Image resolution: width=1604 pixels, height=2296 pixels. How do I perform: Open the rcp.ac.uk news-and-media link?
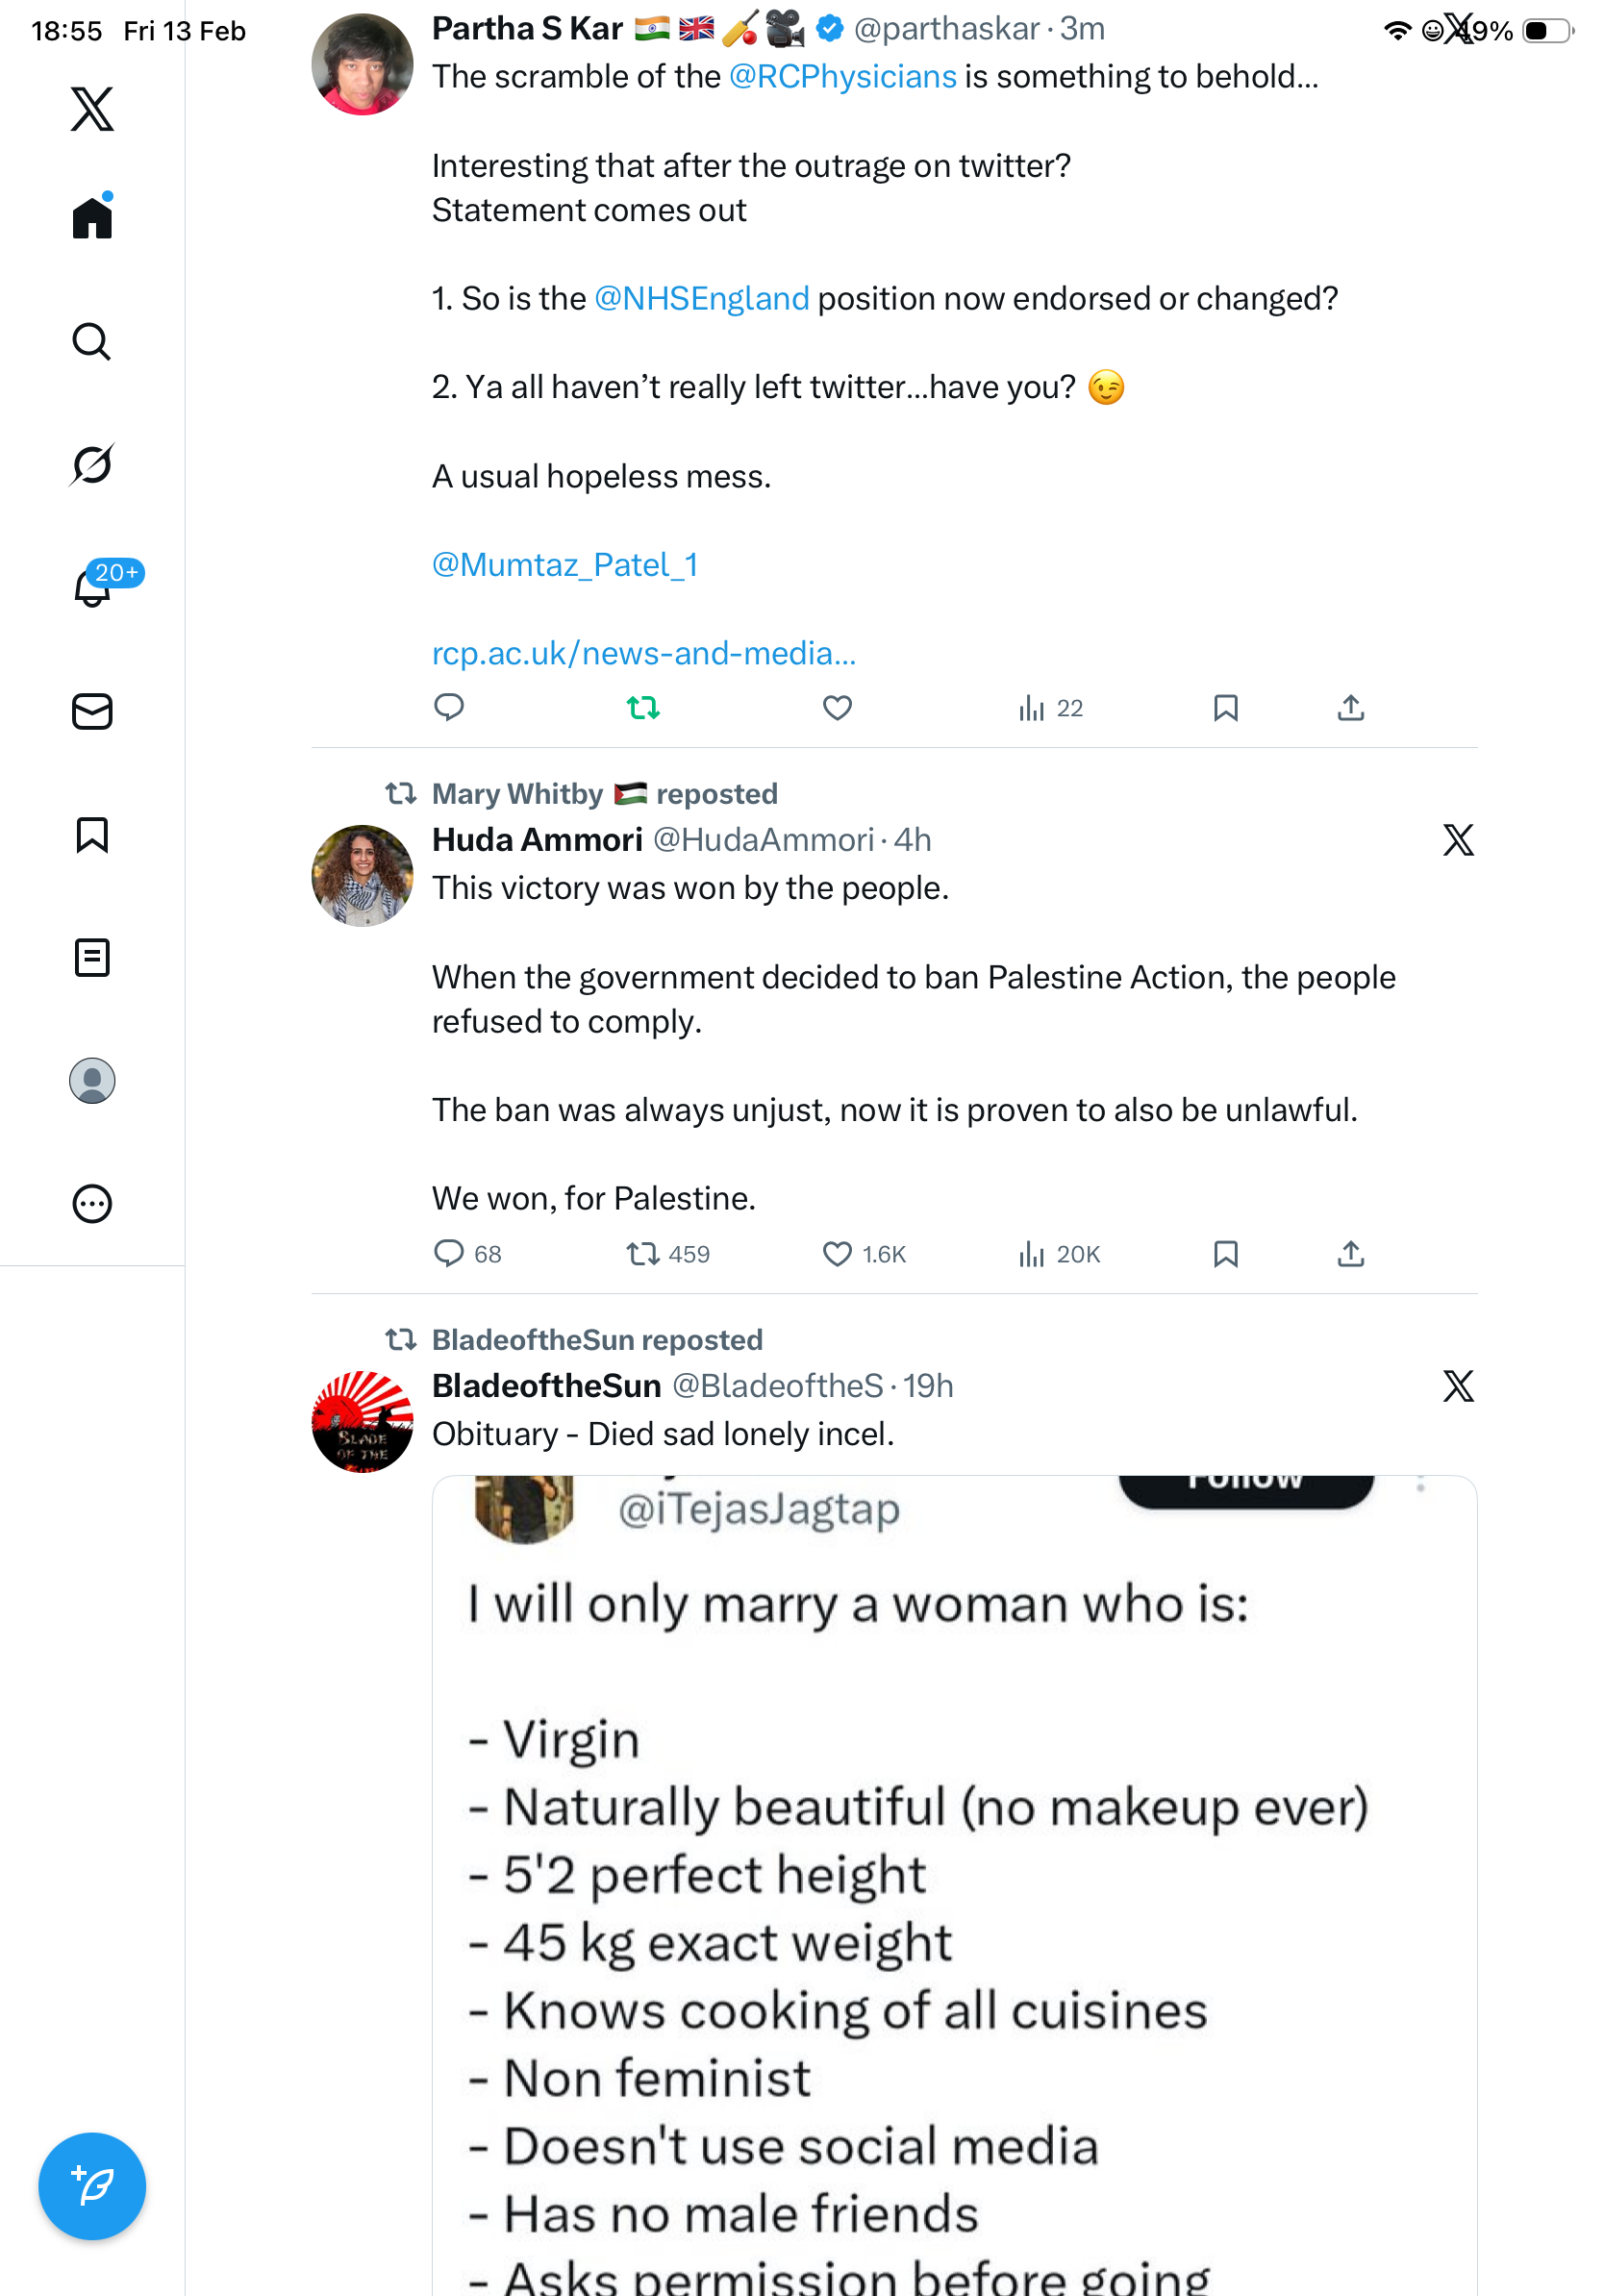pyautogui.click(x=643, y=653)
